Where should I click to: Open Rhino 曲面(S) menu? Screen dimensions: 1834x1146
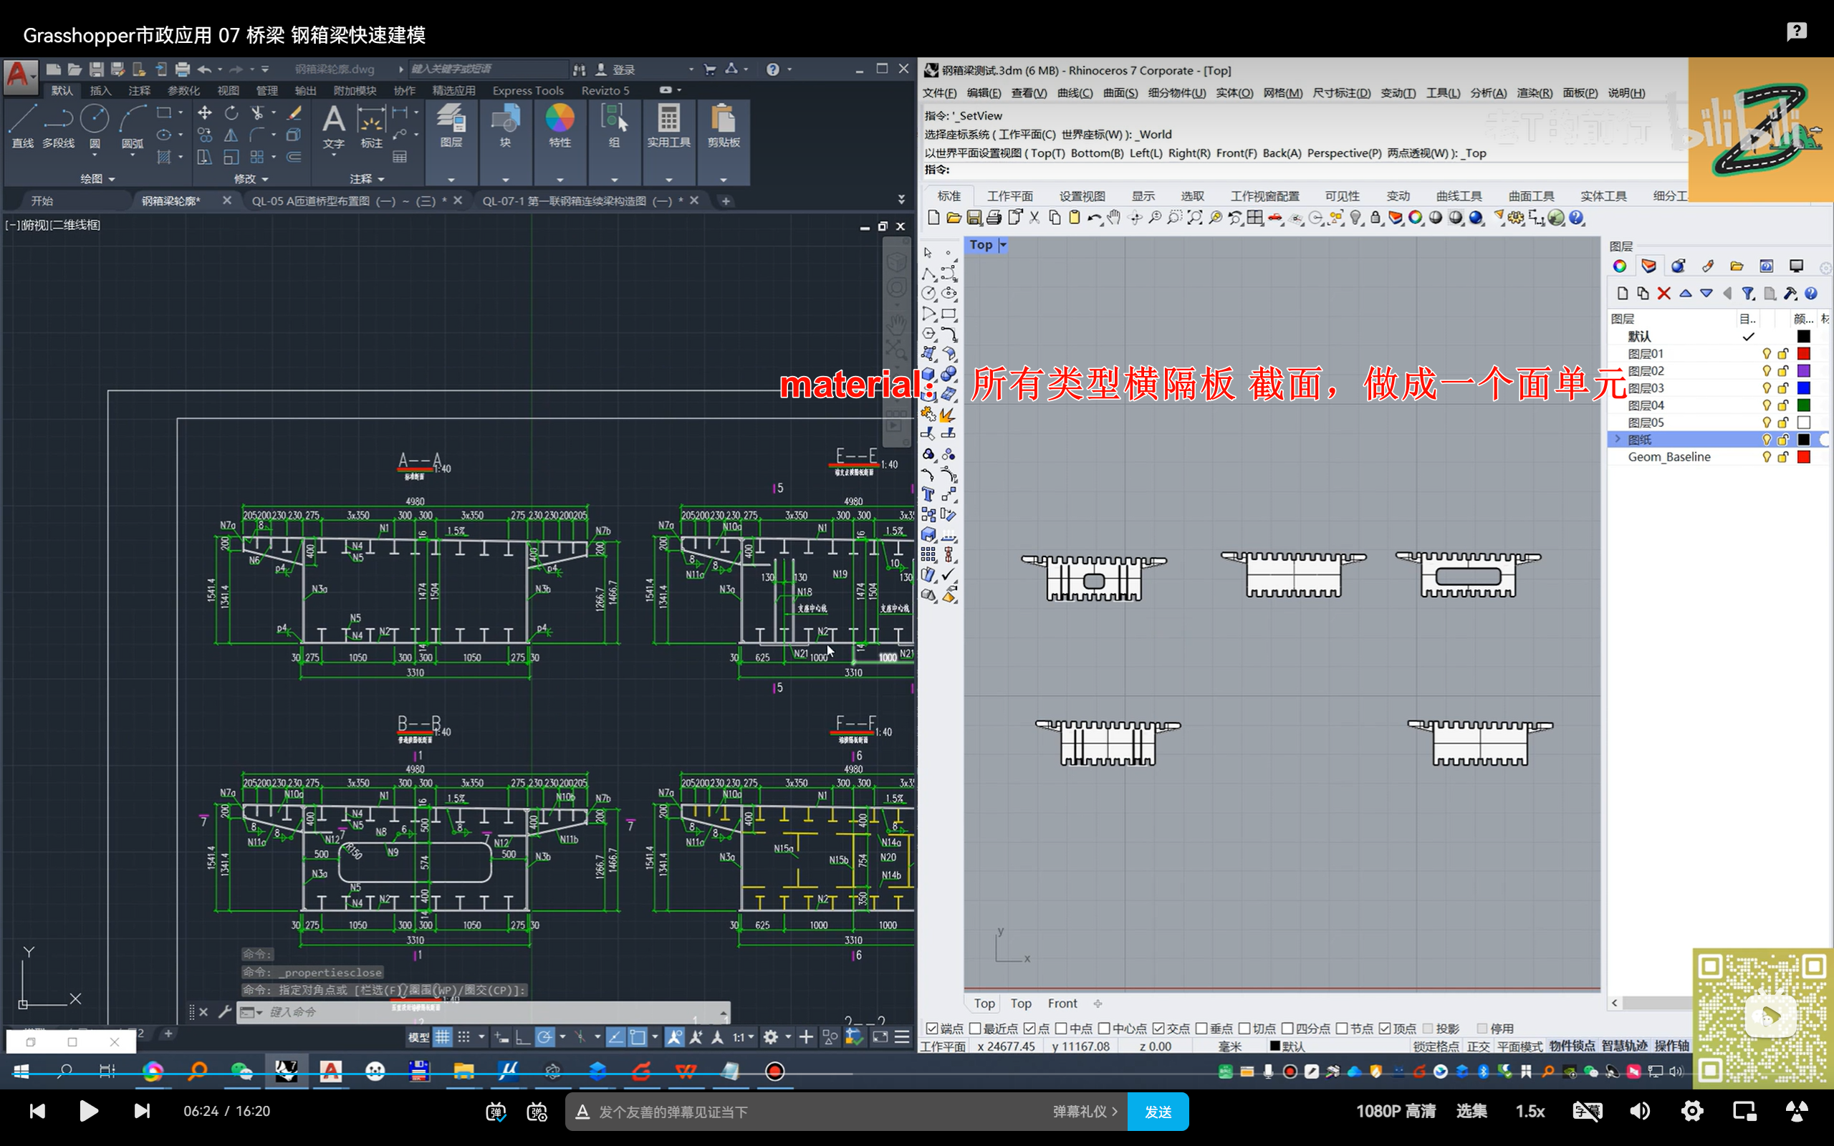click(x=1120, y=93)
